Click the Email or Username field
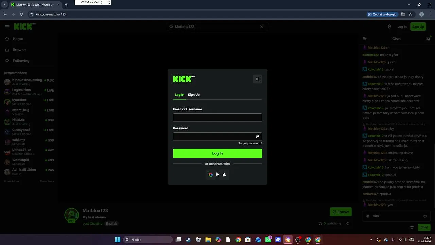Screen dimensions: 435x245 tap(217, 117)
